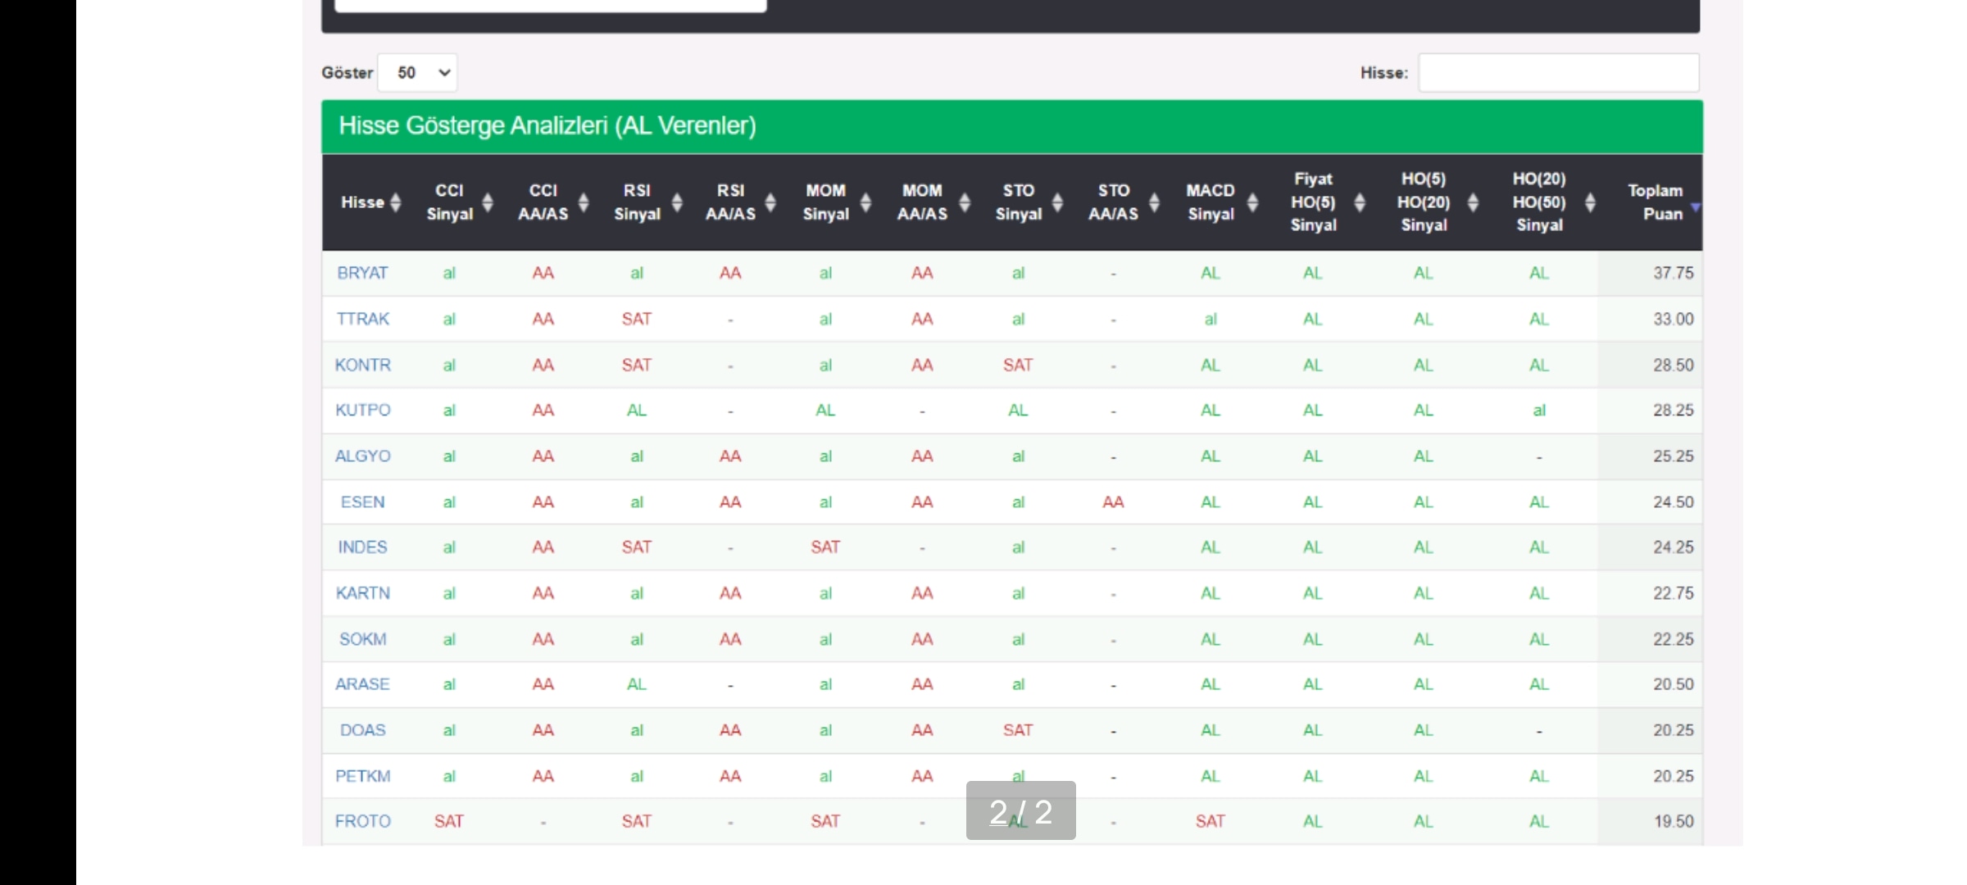Select KUTPO total score 28.25
The width and height of the screenshot is (1967, 885).
tap(1673, 410)
